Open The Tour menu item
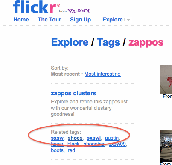Viewport: 172px width, 165px height. [x=50, y=20]
